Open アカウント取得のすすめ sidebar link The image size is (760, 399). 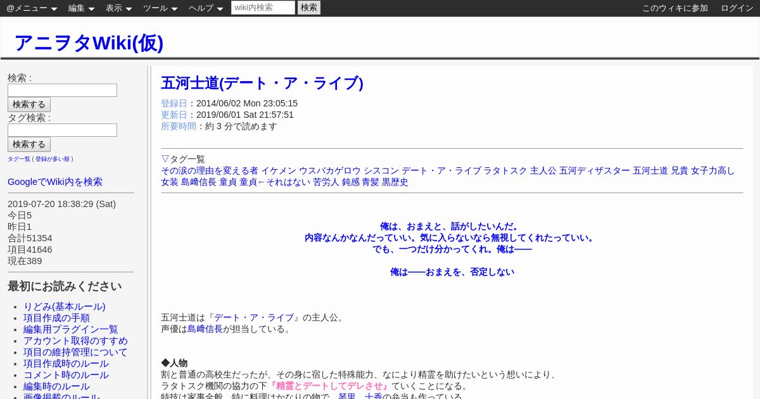[75, 341]
